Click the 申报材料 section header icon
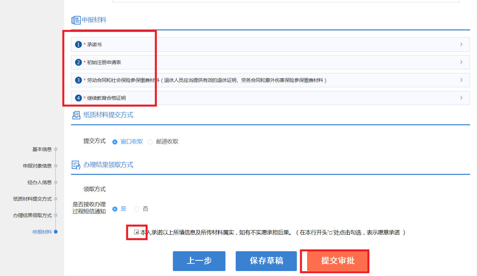The image size is (477, 276). (x=76, y=20)
